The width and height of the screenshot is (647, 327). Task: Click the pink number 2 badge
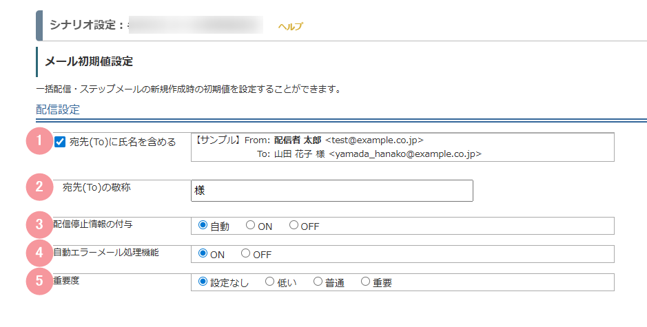point(39,186)
